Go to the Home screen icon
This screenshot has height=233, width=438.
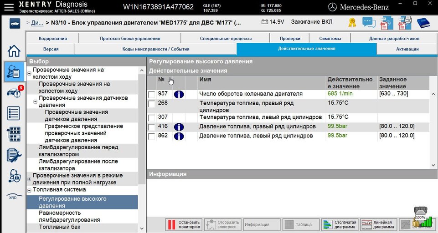tap(14, 51)
